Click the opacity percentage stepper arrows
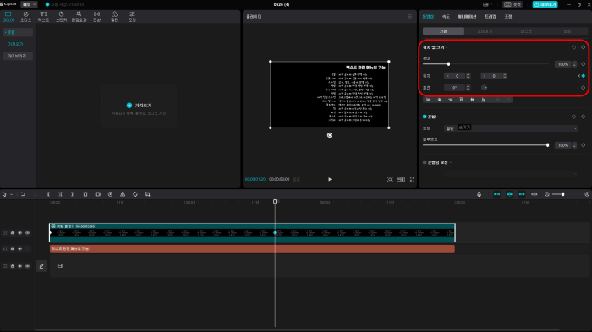The image size is (592, 332). (x=574, y=145)
